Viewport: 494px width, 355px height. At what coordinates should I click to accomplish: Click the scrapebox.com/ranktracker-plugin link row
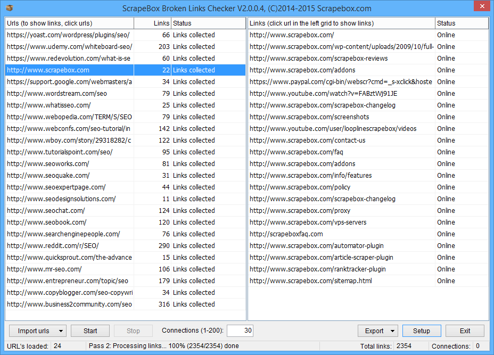[x=368, y=269]
